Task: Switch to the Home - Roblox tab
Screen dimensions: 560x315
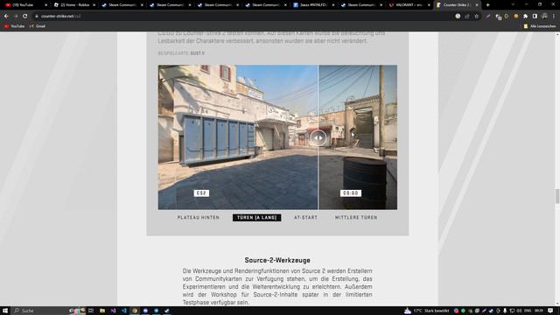Action: coord(73,5)
